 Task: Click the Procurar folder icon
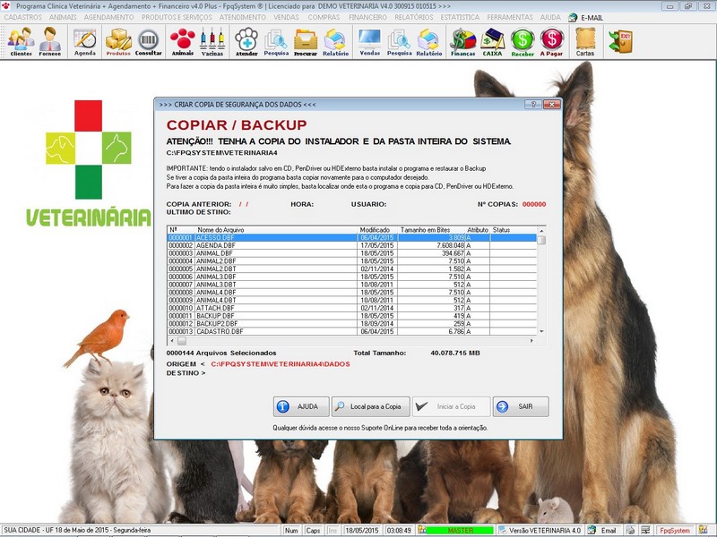coord(306,42)
